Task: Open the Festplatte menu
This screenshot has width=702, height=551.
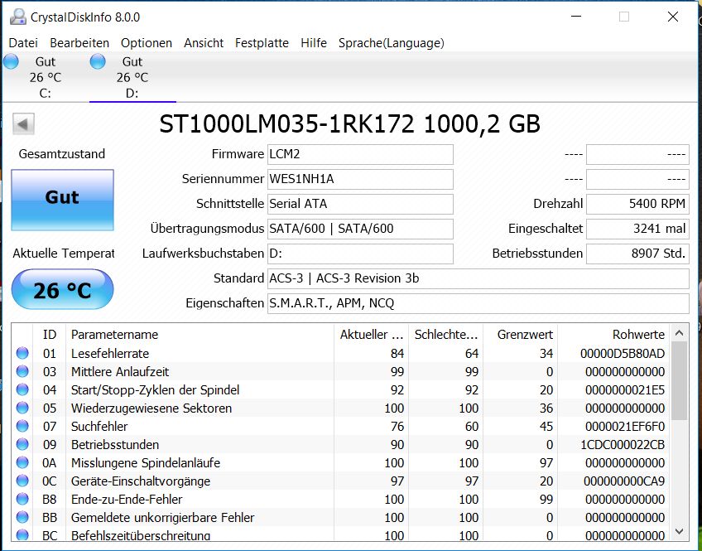Action: (x=262, y=43)
